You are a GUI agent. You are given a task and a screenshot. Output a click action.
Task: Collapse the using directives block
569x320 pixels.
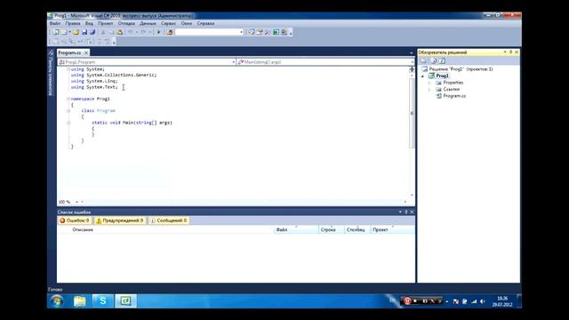click(68, 69)
